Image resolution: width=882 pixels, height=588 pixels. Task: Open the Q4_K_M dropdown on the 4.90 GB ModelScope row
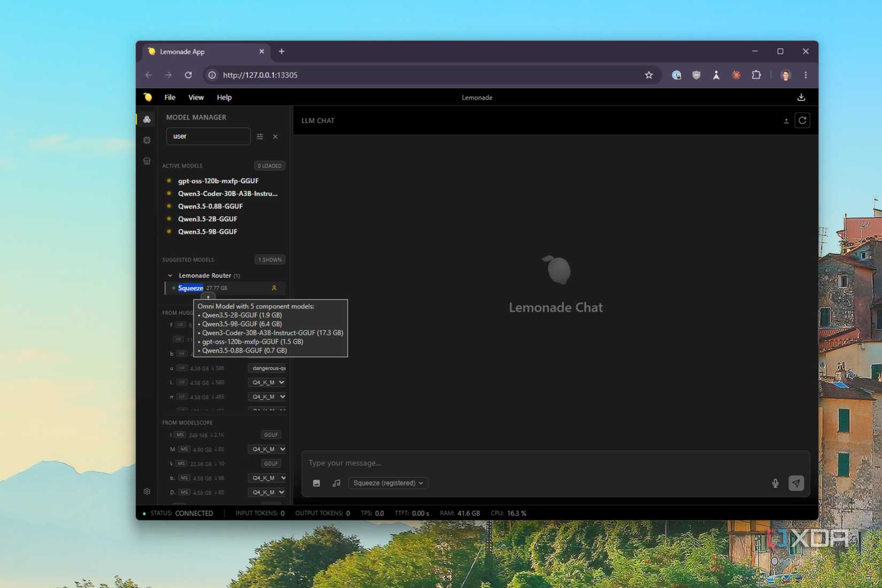267,450
